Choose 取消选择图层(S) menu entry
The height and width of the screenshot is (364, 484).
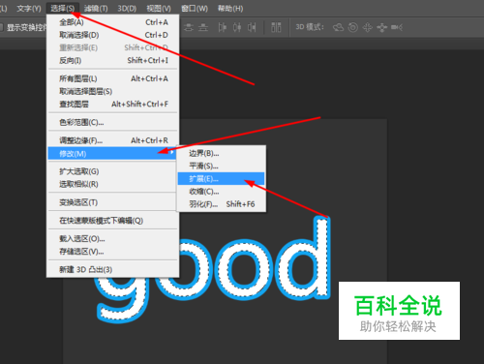(113, 91)
